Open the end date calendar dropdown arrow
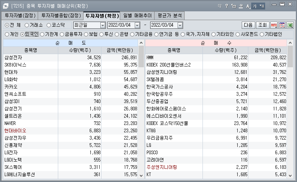 coord(180,25)
